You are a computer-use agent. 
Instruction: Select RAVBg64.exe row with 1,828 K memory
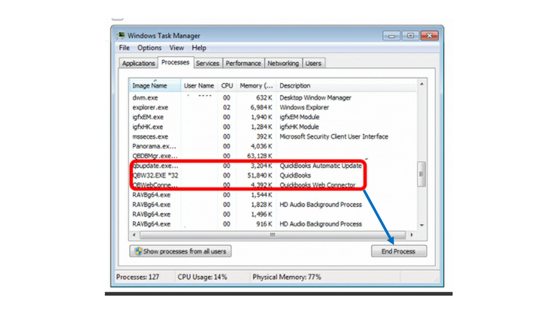[273, 204]
